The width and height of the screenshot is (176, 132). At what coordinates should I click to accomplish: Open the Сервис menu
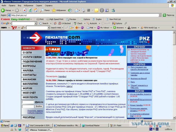tap(39, 5)
